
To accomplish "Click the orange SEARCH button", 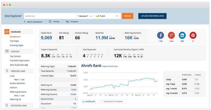I will pos(127,16).
